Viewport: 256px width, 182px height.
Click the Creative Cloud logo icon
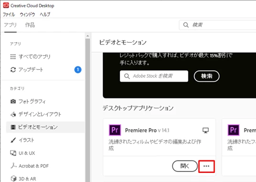(x=6, y=5)
